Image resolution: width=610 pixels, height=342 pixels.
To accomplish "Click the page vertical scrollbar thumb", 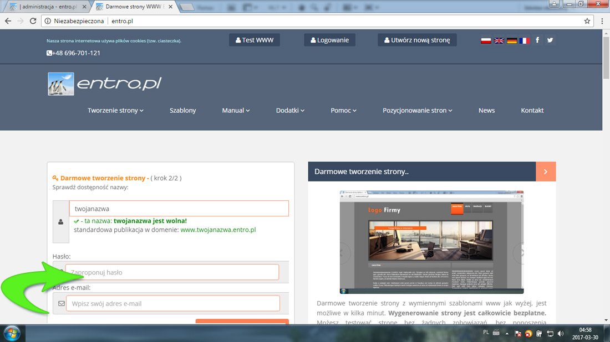I will pos(606,58).
